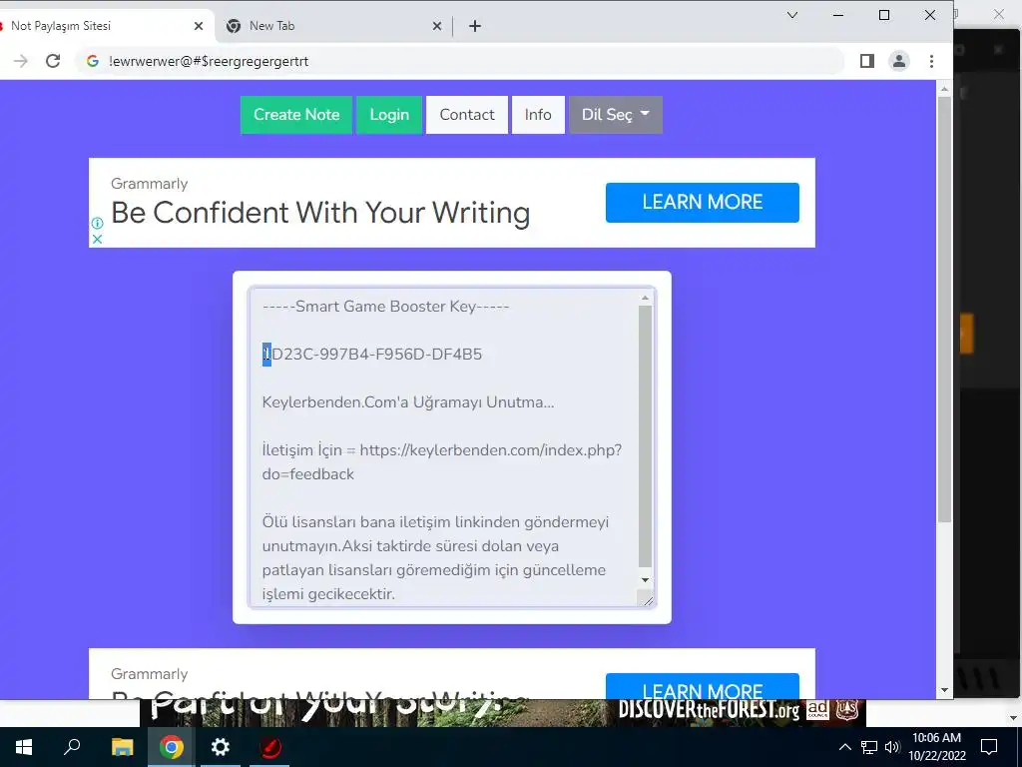Viewport: 1022px width, 767px height.
Task: Open the notification center icon
Action: tap(989, 747)
